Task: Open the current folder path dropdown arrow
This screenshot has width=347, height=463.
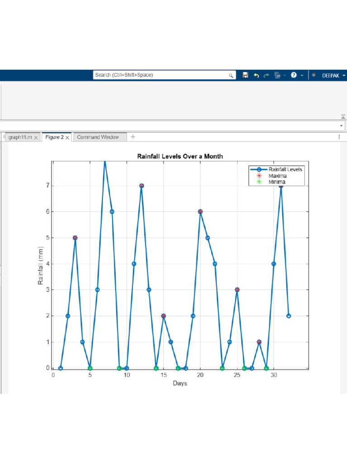Action: (341, 125)
